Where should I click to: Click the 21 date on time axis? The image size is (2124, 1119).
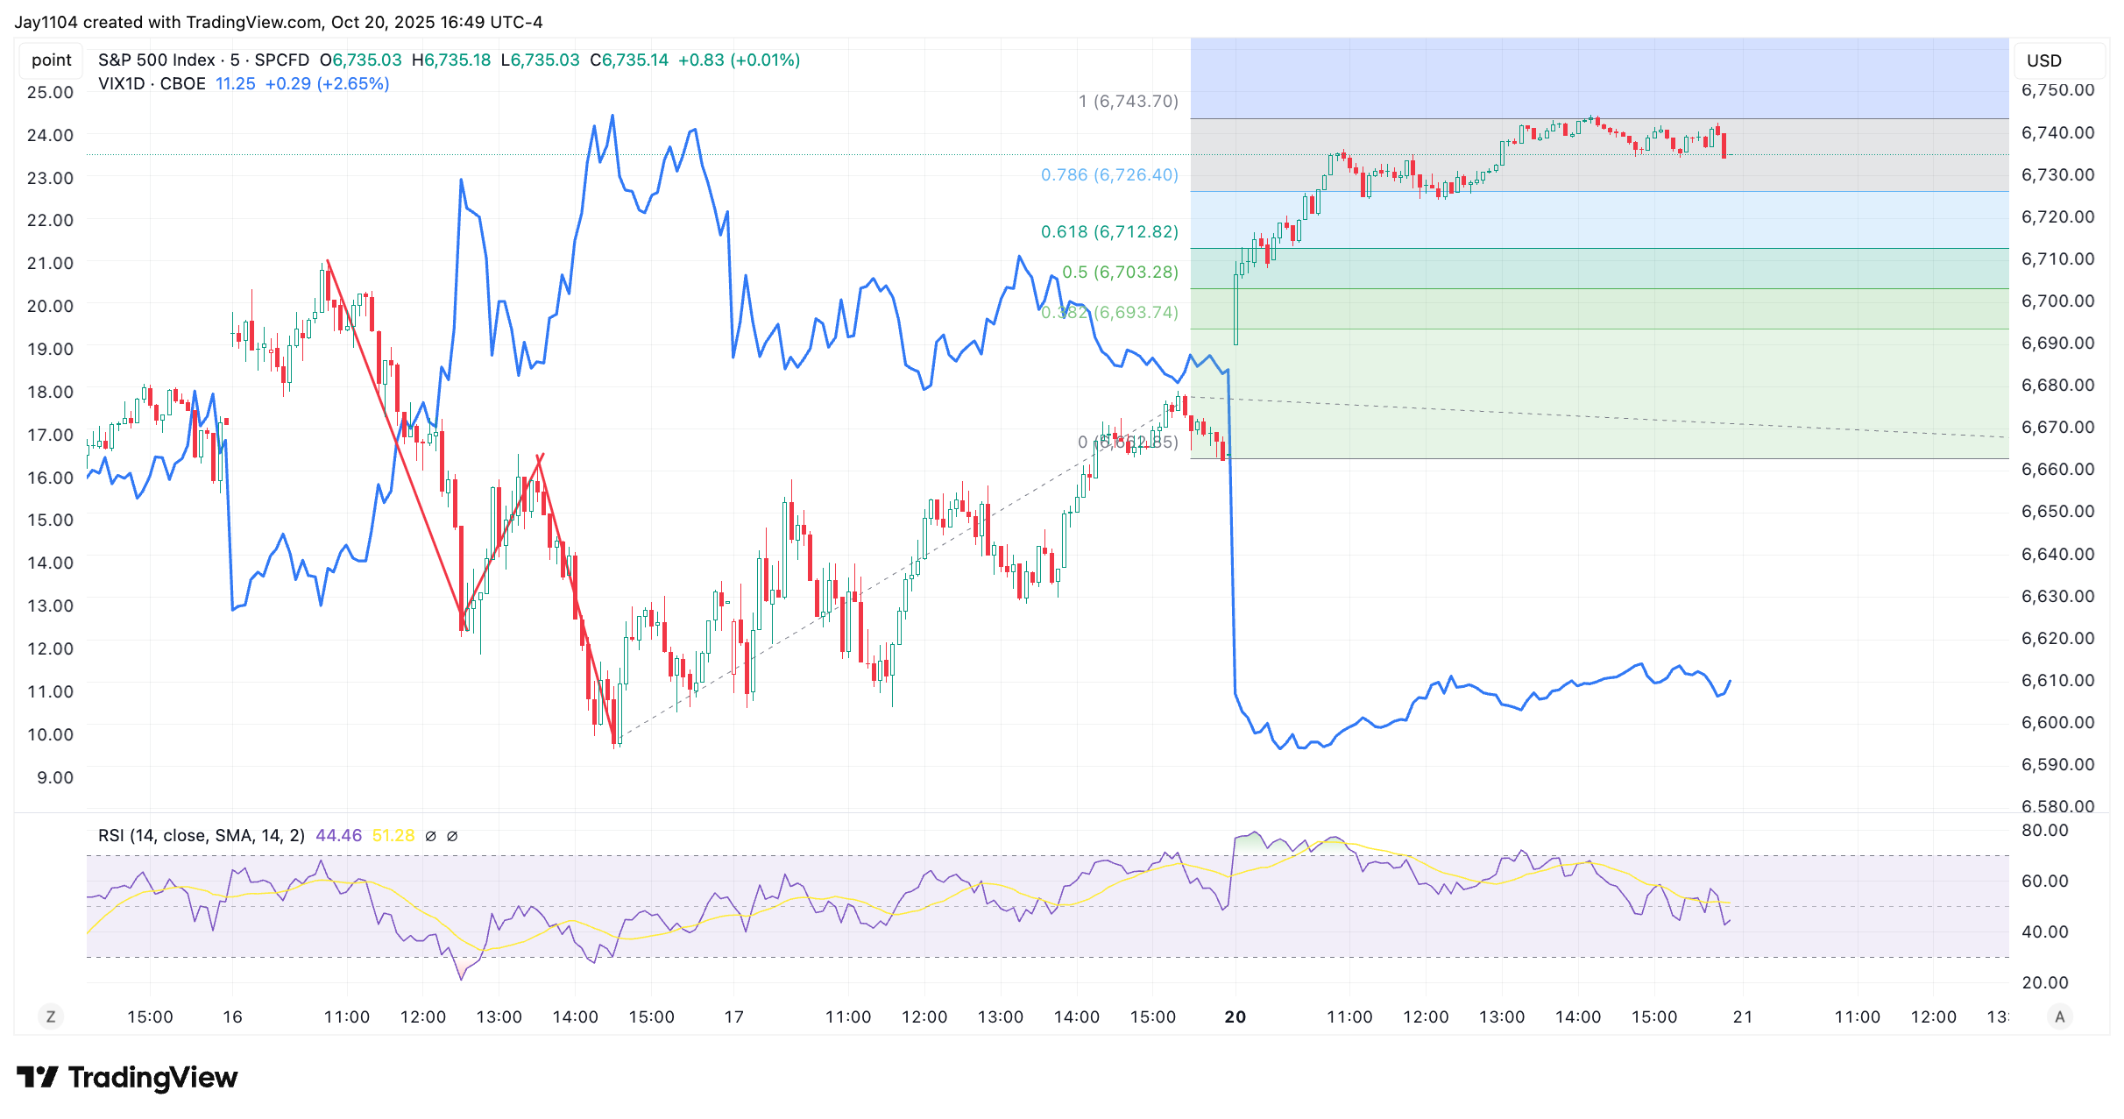click(1743, 1016)
